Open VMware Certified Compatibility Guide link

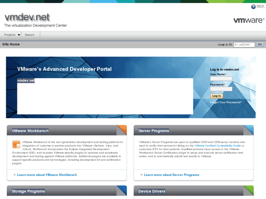[x=217, y=146]
